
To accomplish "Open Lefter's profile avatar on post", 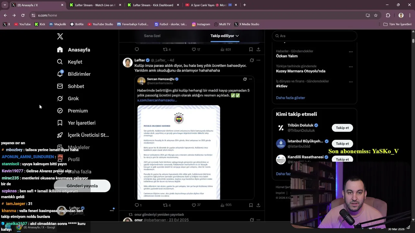I will [128, 62].
